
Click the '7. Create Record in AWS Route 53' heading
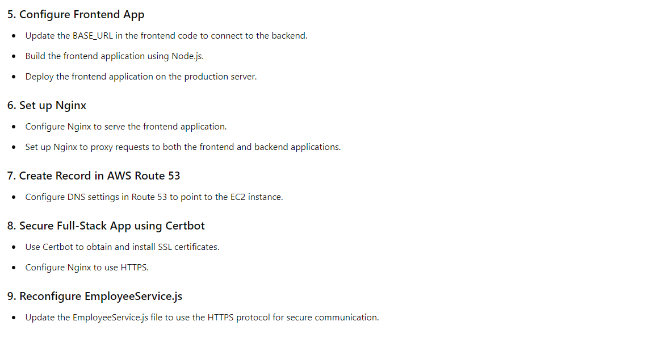point(94,176)
